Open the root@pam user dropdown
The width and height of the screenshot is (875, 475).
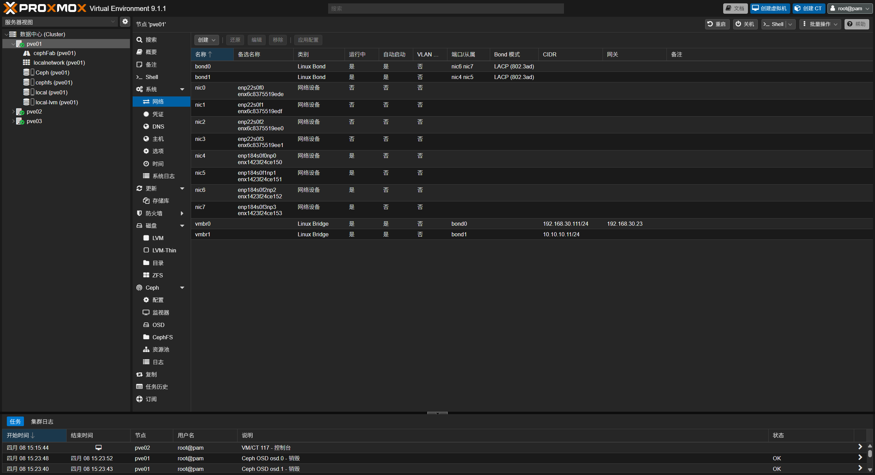pos(850,8)
